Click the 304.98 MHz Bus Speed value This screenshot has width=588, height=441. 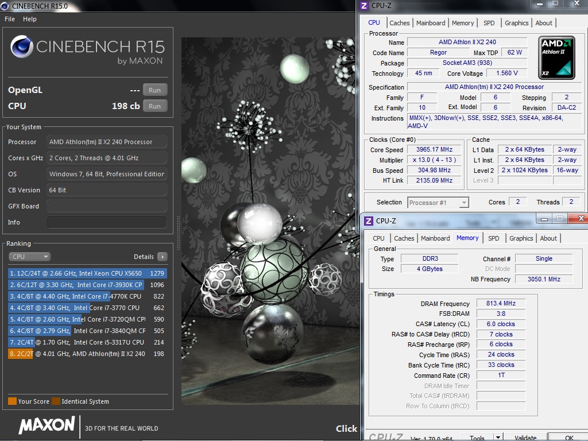click(434, 170)
